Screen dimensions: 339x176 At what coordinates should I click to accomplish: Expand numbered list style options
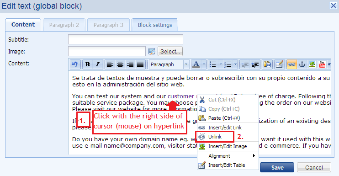pyautogui.click(x=235, y=64)
